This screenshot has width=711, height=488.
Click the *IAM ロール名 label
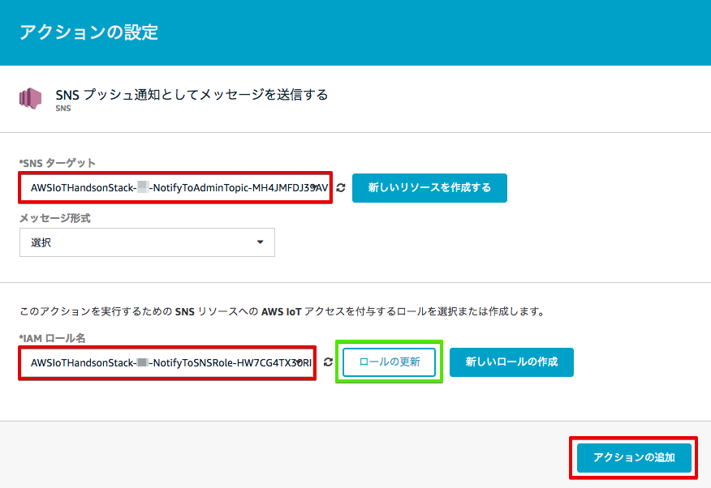[x=52, y=338]
